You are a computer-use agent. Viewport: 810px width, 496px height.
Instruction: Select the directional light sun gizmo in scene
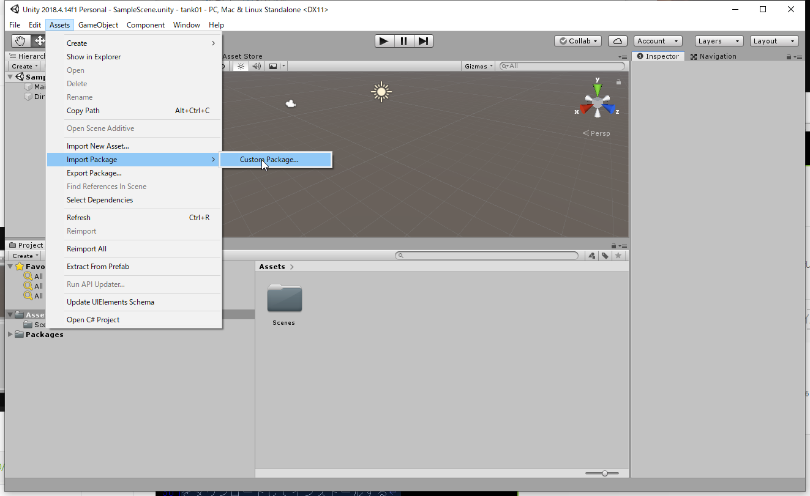tap(381, 92)
